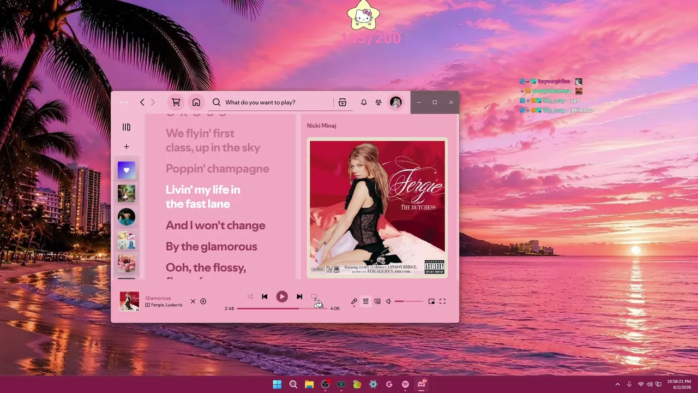Open the three-dots menu in Spotify
The width and height of the screenshot is (698, 393).
tap(124, 102)
